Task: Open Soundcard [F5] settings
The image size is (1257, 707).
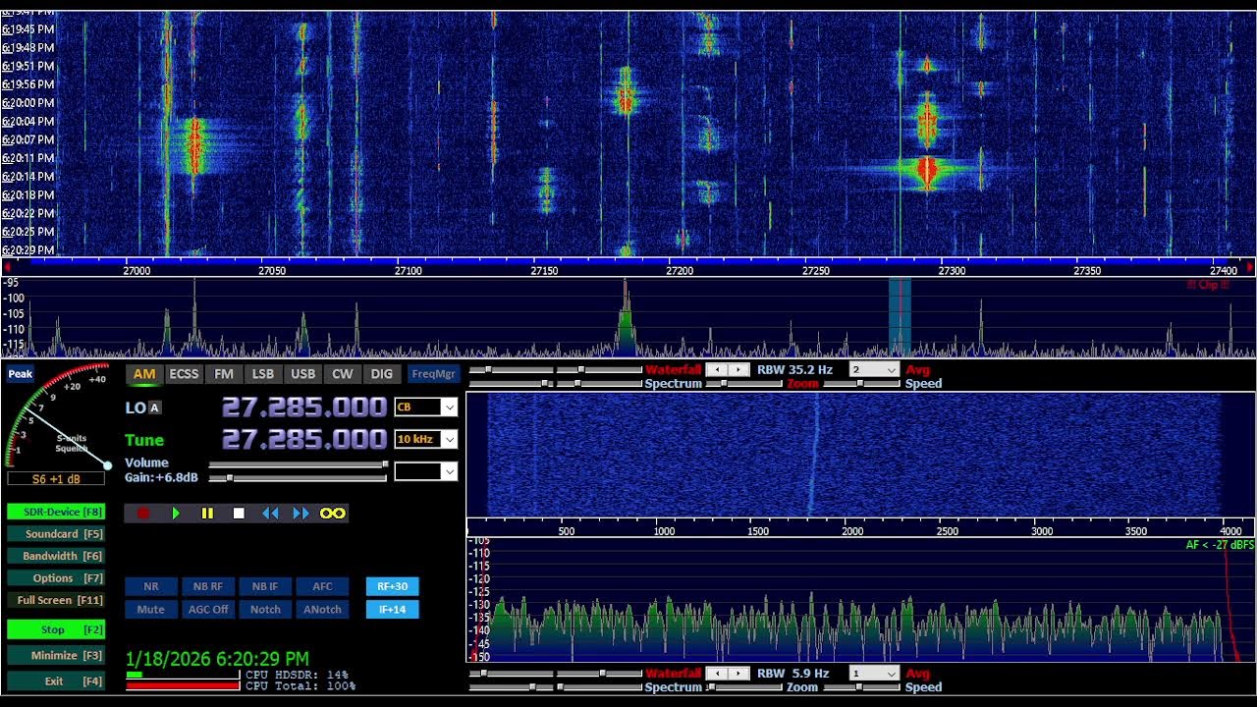Action: point(56,534)
